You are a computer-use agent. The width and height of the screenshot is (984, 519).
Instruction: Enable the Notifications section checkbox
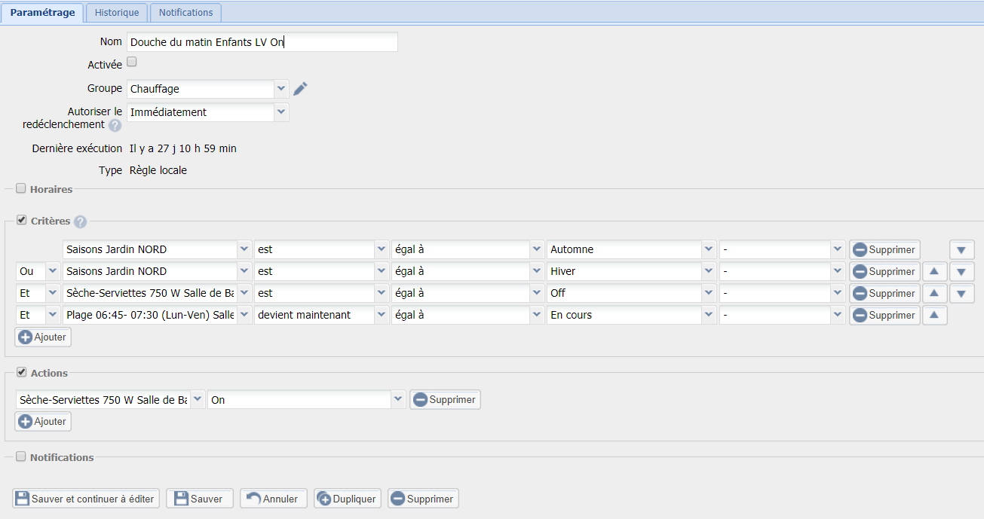point(21,456)
